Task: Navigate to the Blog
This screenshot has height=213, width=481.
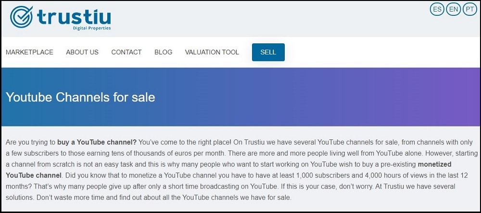Action: pos(163,52)
